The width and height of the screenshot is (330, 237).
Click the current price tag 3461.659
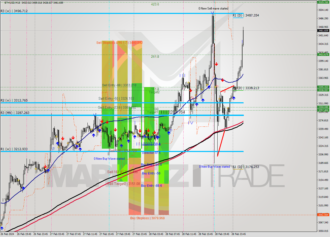[x=323, y=31]
